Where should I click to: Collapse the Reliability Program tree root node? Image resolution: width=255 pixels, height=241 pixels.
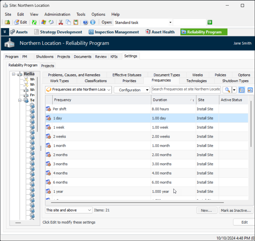coord(14,74)
